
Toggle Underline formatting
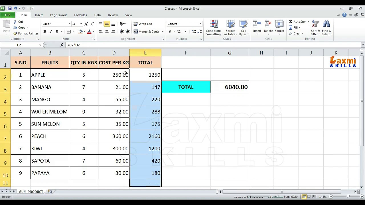click(x=57, y=32)
